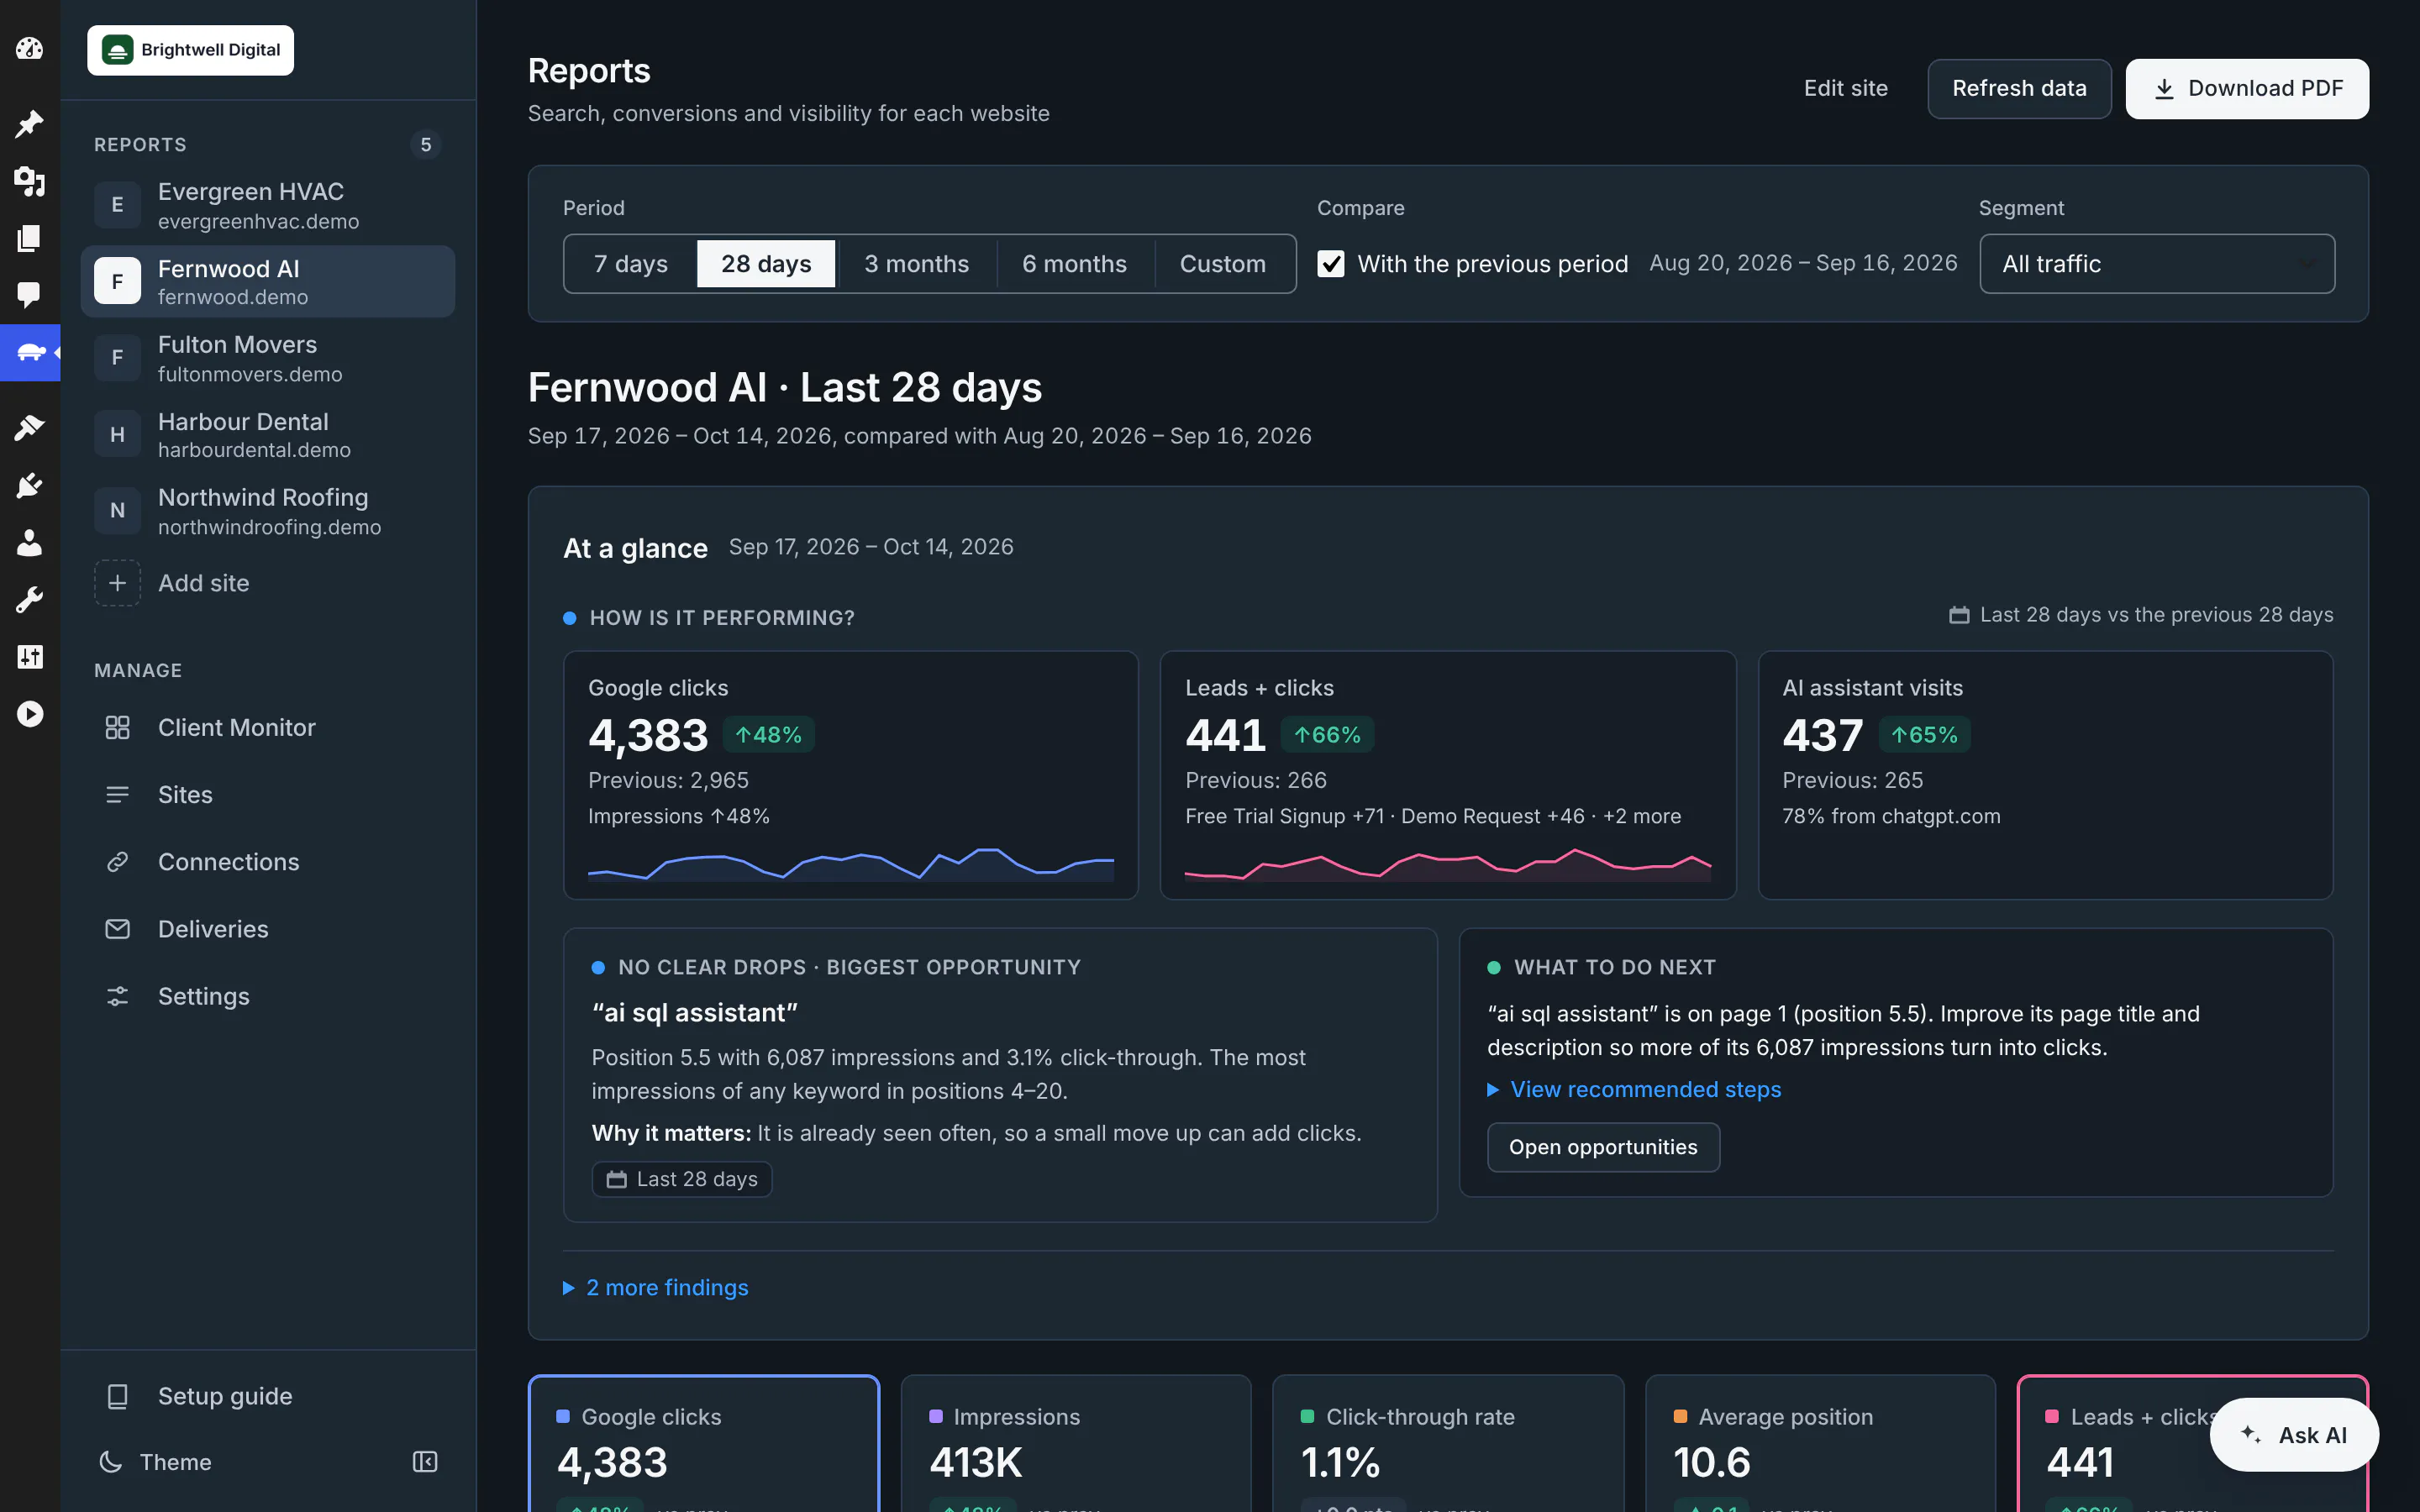Open the Evergreen HVAC report
Viewport: 2420px width, 1512px height.
(x=268, y=205)
